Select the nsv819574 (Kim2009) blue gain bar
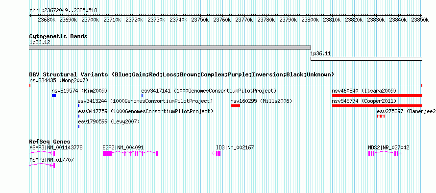 click(54, 96)
